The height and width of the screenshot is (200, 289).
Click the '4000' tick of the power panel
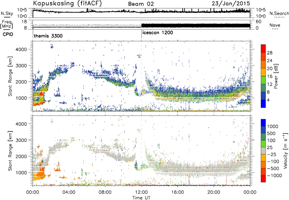coord(21,49)
